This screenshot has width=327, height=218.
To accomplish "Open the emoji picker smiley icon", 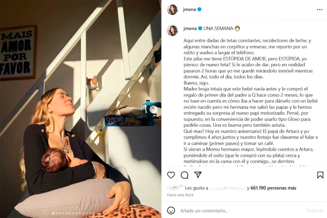I will (x=171, y=210).
